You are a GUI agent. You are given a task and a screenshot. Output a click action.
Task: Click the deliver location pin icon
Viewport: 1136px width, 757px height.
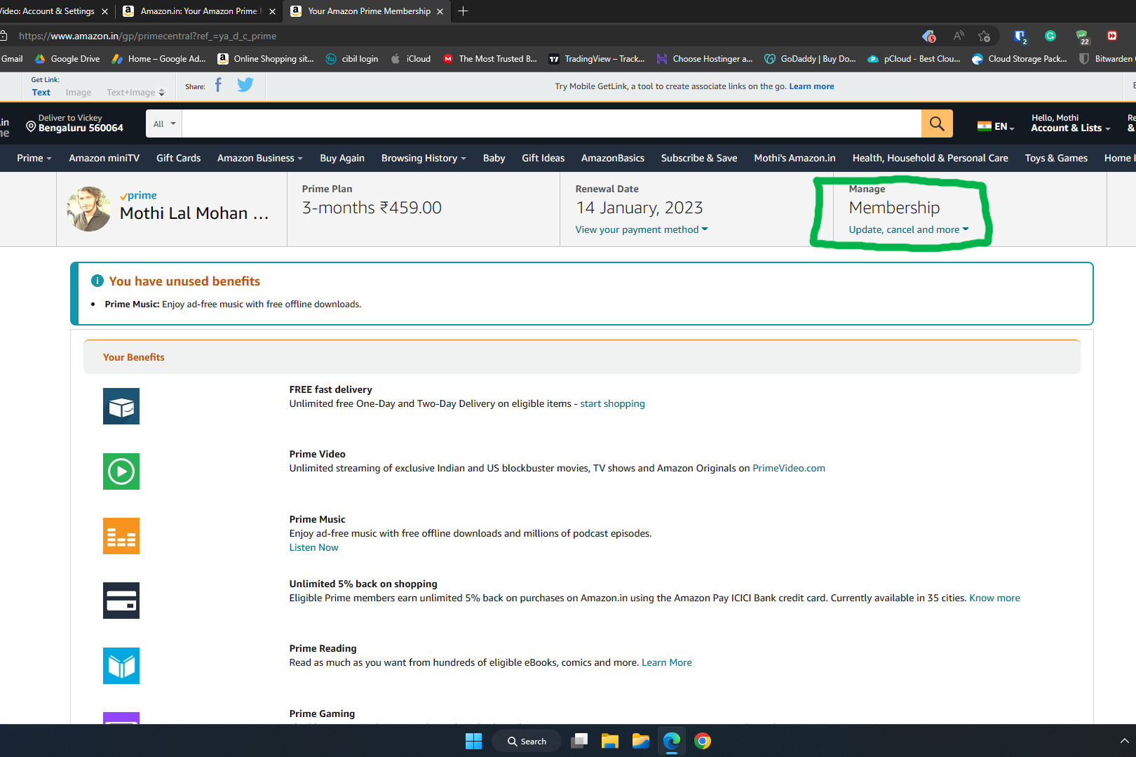pyautogui.click(x=31, y=126)
